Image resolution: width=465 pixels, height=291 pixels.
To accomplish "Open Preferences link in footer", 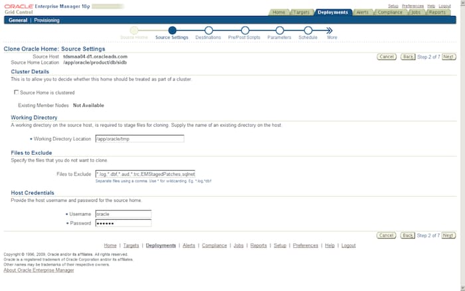I will 306,245.
